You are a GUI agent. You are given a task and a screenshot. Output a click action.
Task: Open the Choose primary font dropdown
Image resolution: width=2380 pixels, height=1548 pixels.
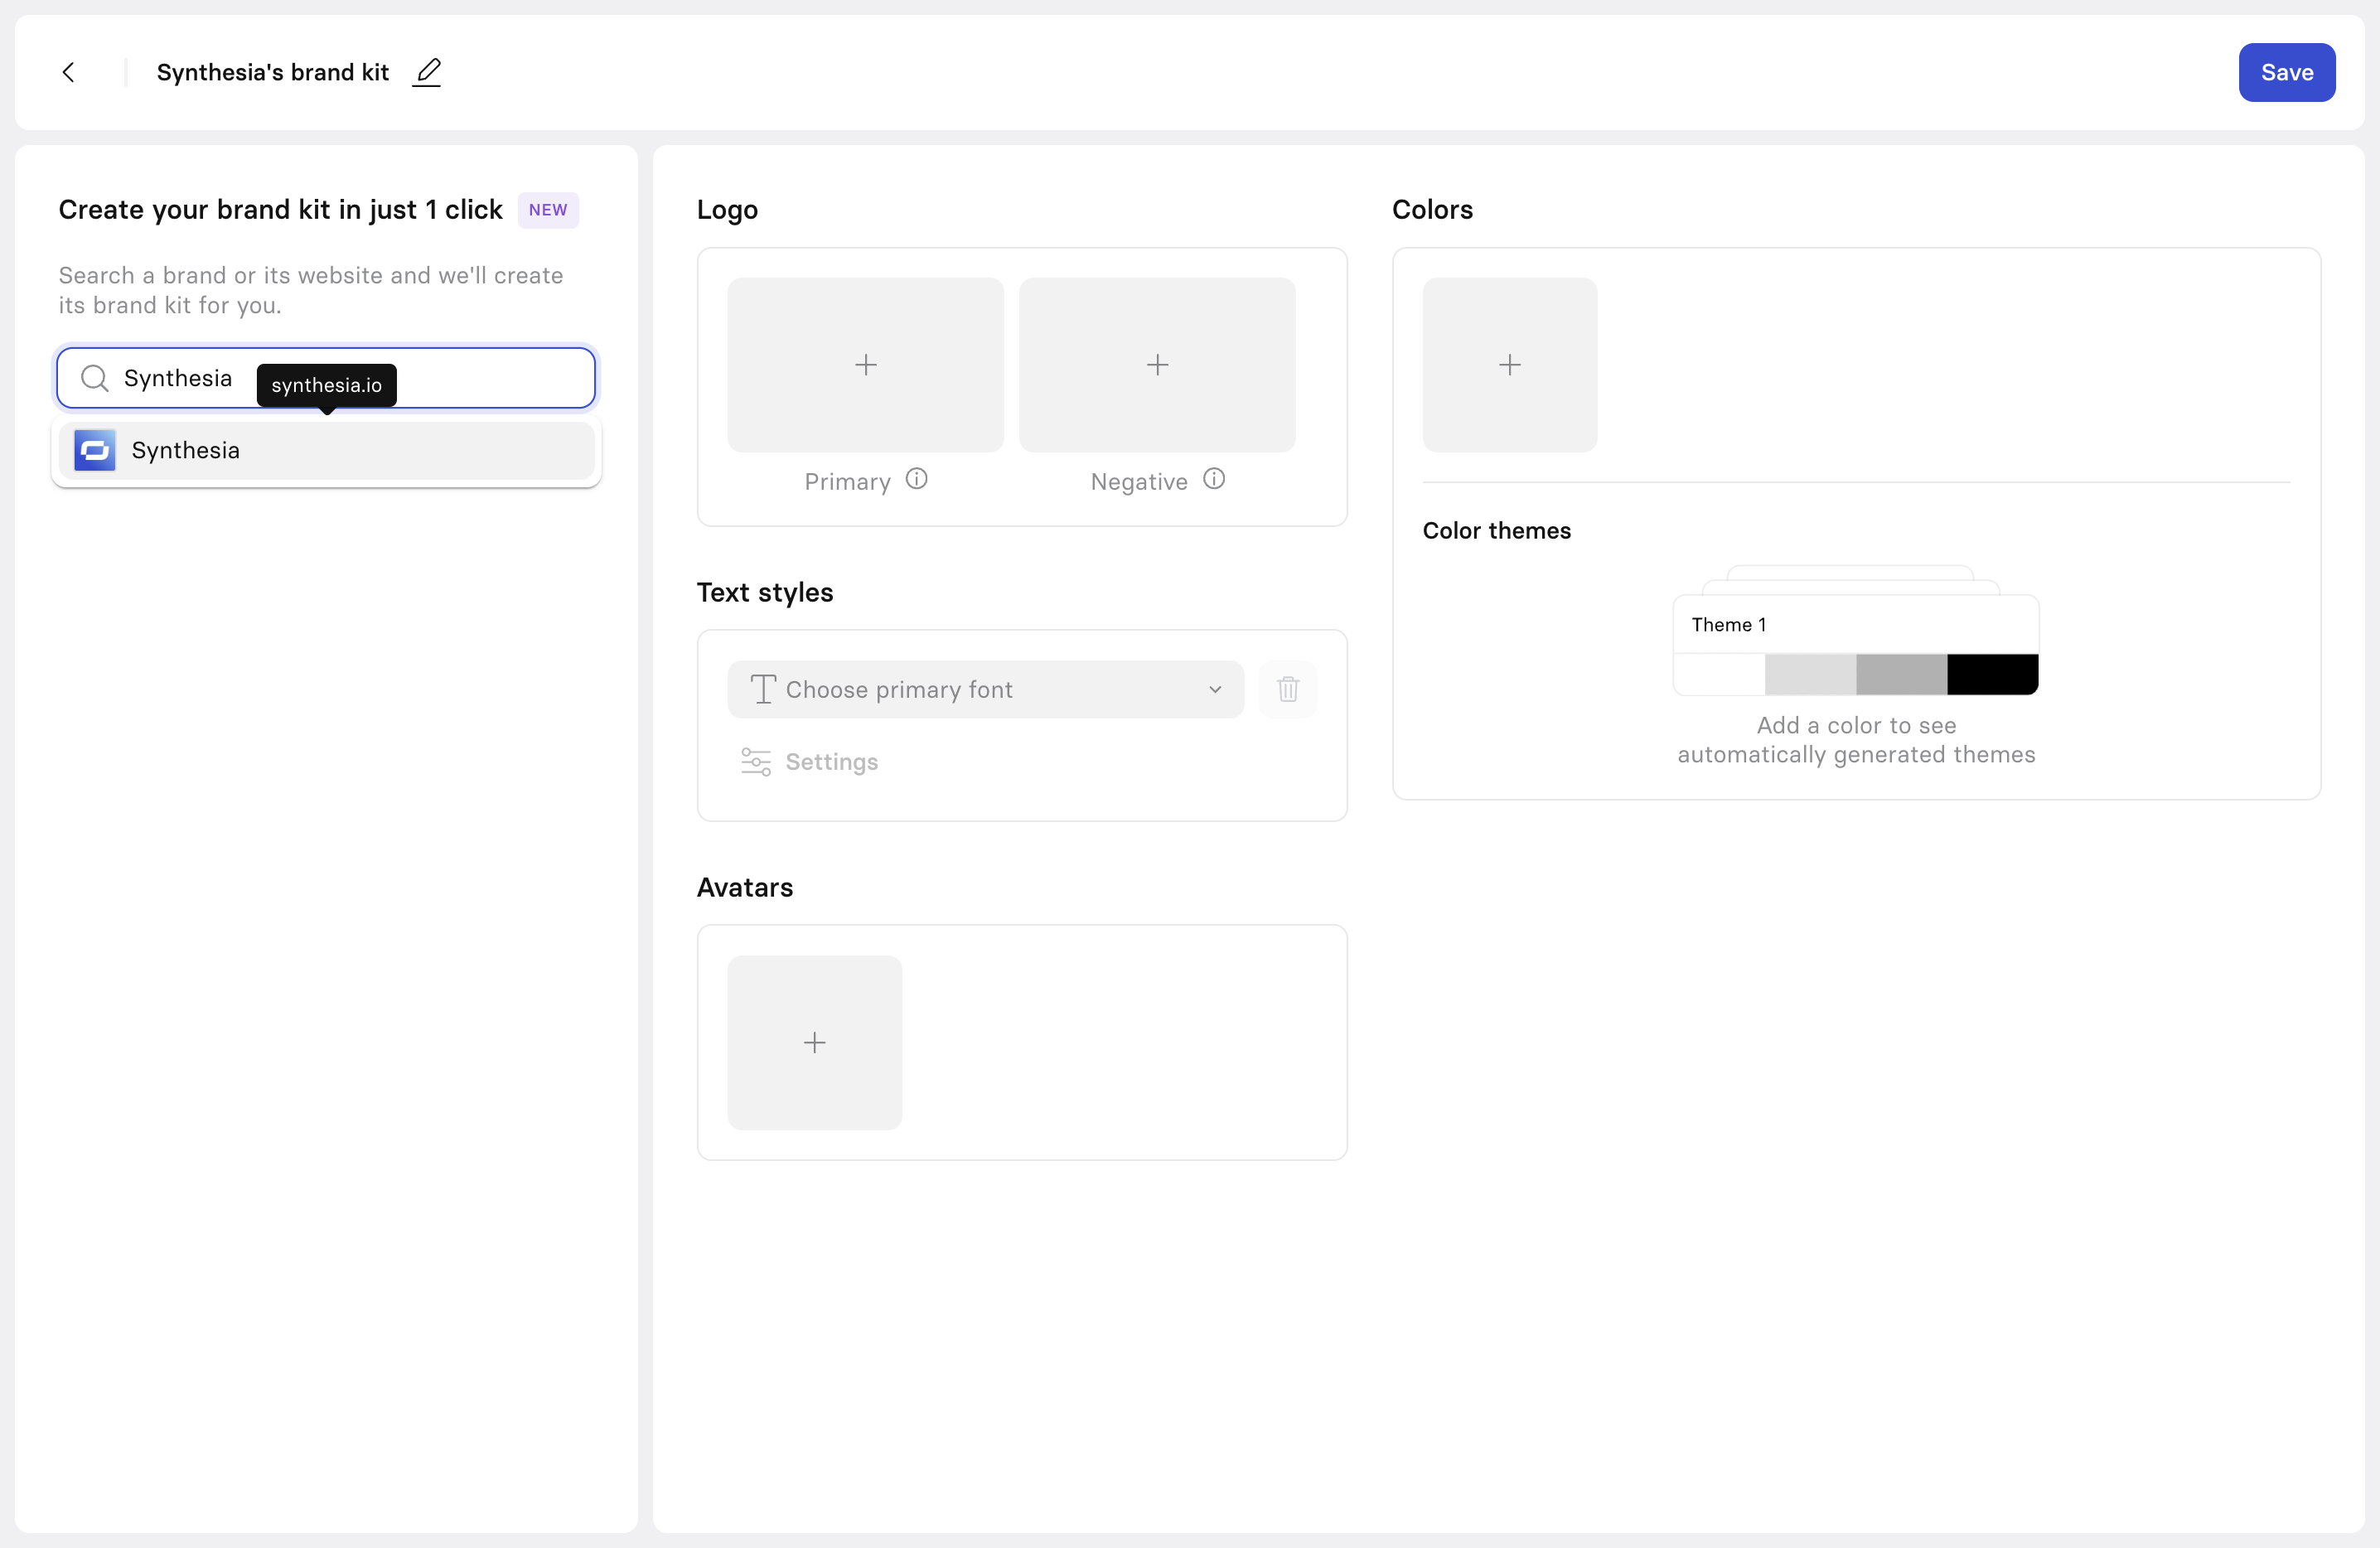tap(985, 689)
